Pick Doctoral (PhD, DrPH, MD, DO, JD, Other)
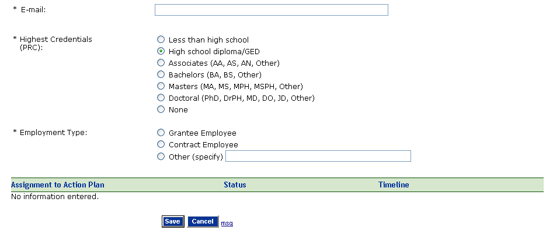This screenshot has height=241, width=546. click(161, 98)
